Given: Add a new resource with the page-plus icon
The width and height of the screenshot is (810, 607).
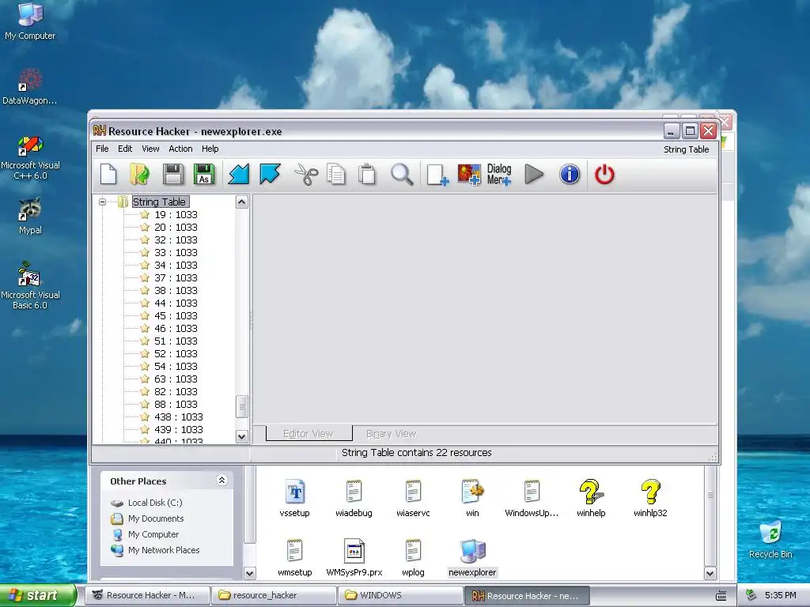Looking at the screenshot, I should pos(437,175).
